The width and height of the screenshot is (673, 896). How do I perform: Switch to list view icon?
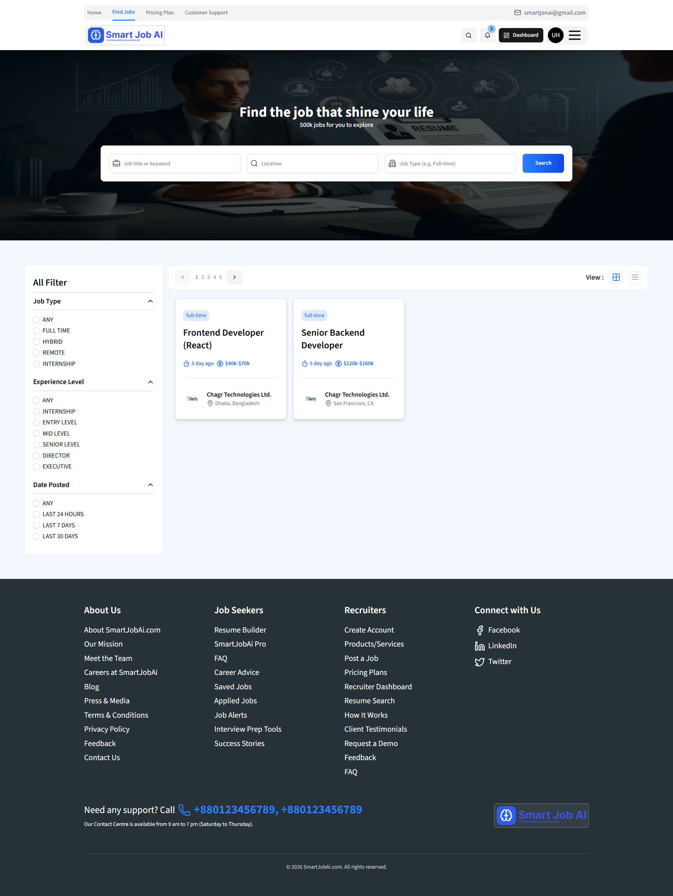coord(635,277)
